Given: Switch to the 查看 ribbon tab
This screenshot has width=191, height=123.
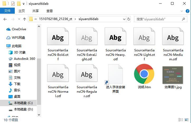Looking at the screenshot, I should pos(49,11).
